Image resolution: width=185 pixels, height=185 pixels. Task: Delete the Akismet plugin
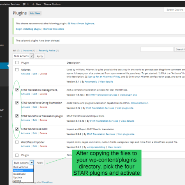coord(43,74)
